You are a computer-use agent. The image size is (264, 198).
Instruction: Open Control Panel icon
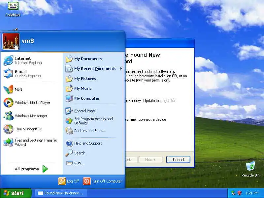69,111
